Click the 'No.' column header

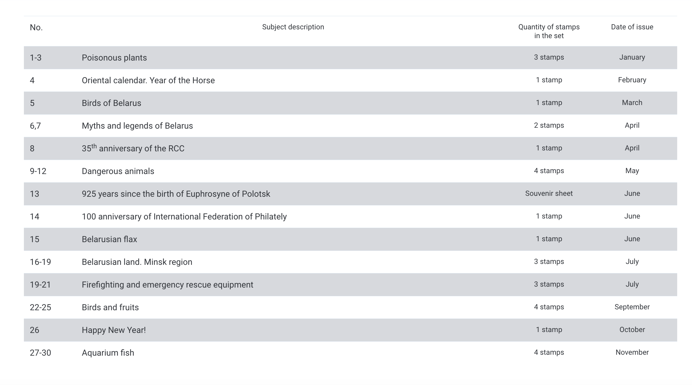click(36, 28)
